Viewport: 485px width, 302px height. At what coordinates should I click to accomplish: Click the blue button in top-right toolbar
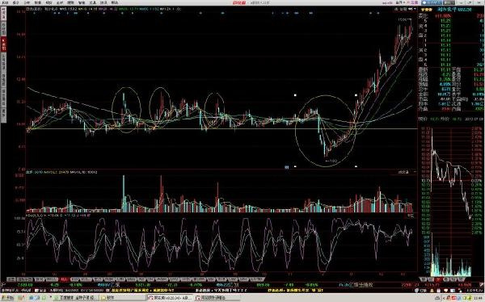coord(432,2)
